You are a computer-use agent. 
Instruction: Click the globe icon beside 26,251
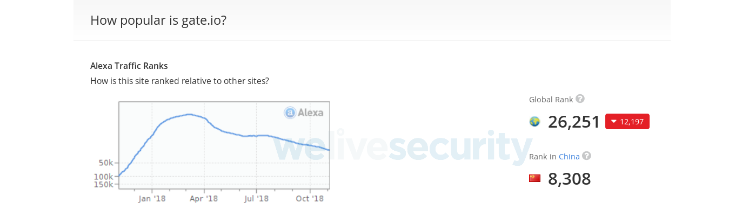534,122
